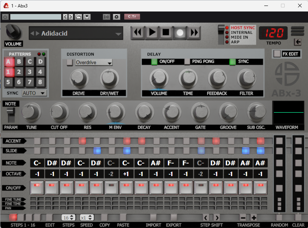Screen dimensions: 308x228
Task: Click the PASTE pattern button
Action: click(x=123, y=218)
